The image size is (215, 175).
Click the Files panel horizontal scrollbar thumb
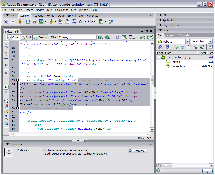[x=166, y=165]
